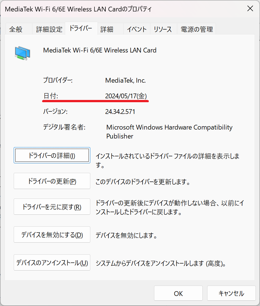The height and width of the screenshot is (306, 260).
Task: Click Microsoft Windows Hardware Compatibility Publisher text
Action: pos(169,132)
